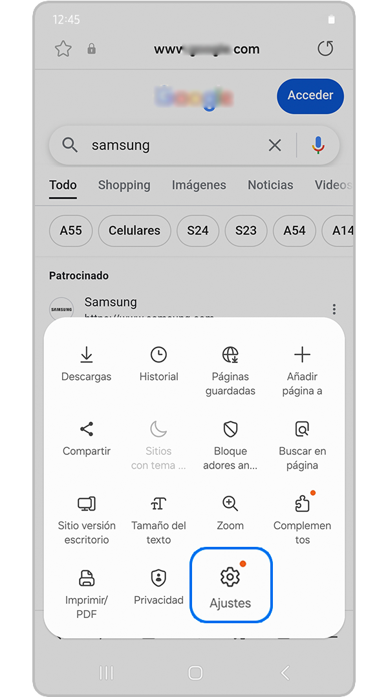Open Descargas from the browser menu

86,355
